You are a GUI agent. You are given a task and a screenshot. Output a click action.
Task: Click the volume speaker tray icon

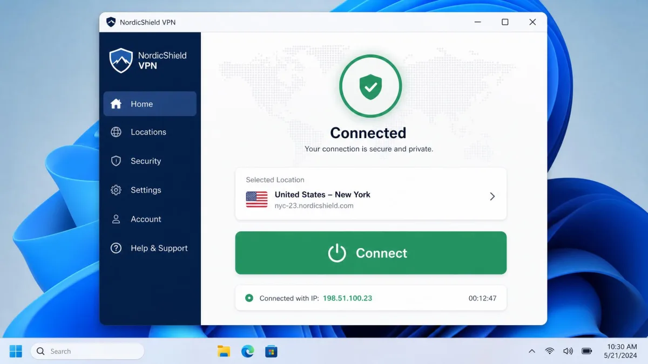tap(568, 352)
